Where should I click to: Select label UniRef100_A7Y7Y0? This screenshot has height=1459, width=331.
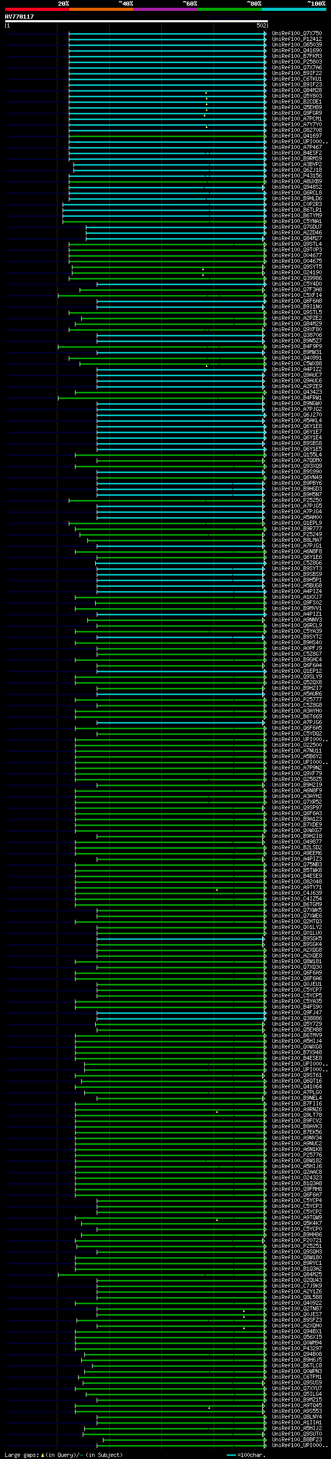click(296, 125)
